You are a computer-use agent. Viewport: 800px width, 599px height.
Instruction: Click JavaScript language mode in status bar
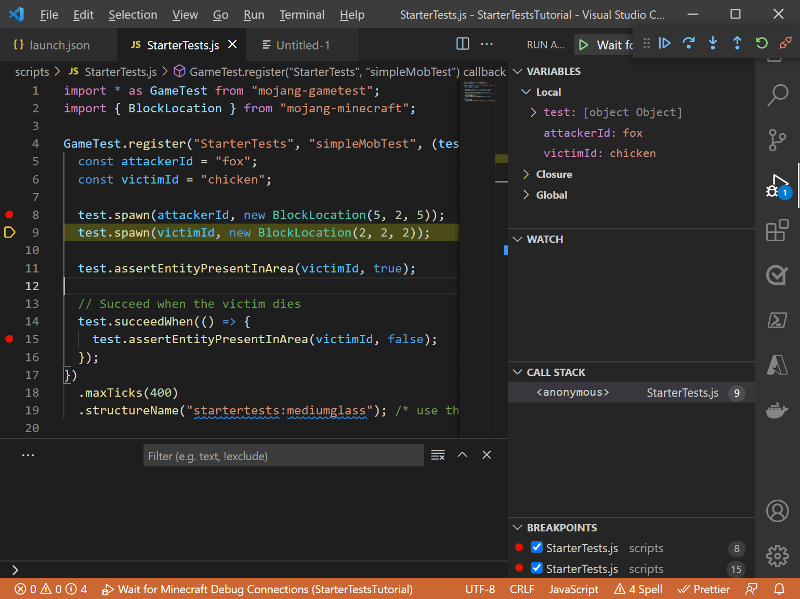[x=573, y=589]
